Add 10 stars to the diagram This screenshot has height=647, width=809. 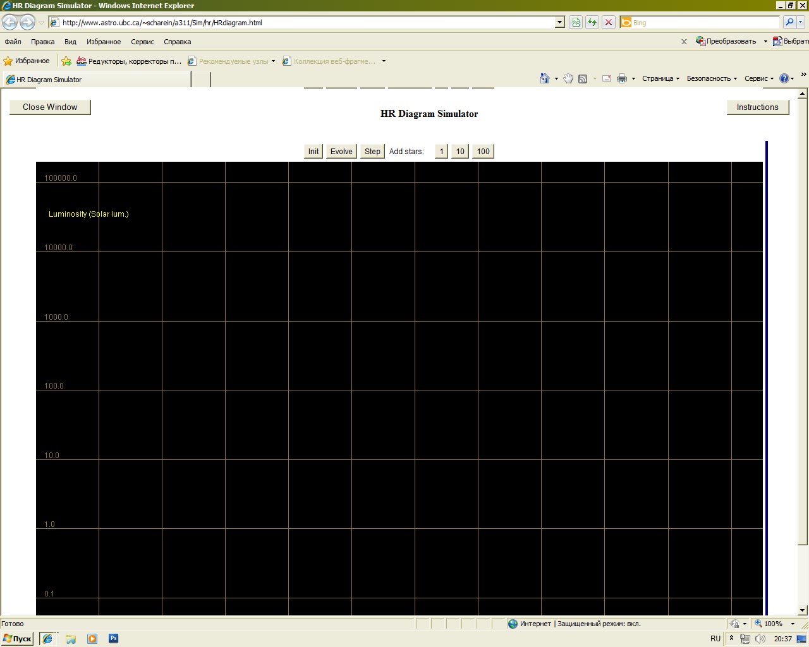click(460, 151)
